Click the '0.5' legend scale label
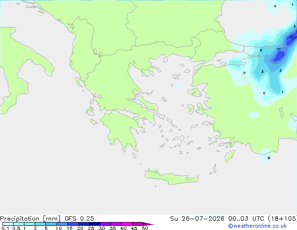 (x=16, y=228)
